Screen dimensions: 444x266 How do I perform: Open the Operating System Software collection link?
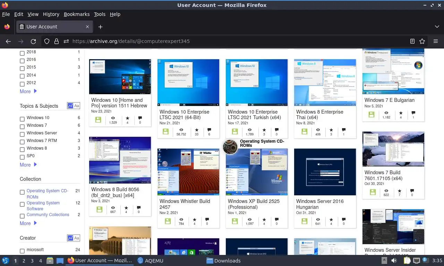[43, 206]
